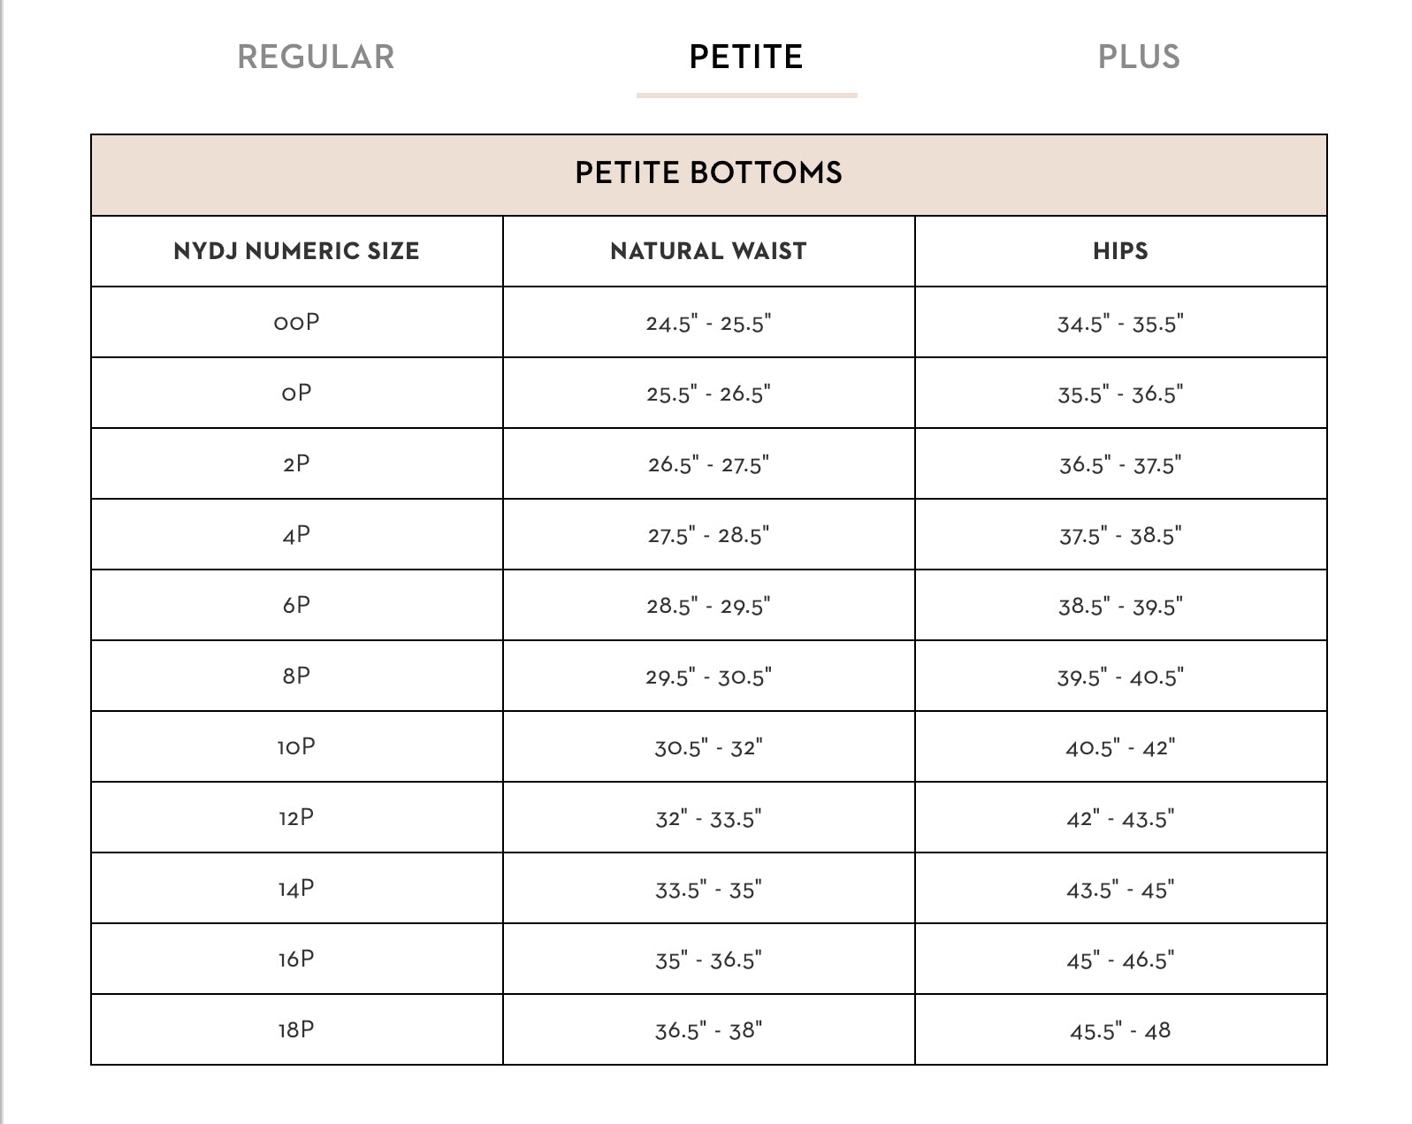Click the 4P waist measurement 27.5" - 28.5"
This screenshot has height=1124, width=1412.
(708, 535)
